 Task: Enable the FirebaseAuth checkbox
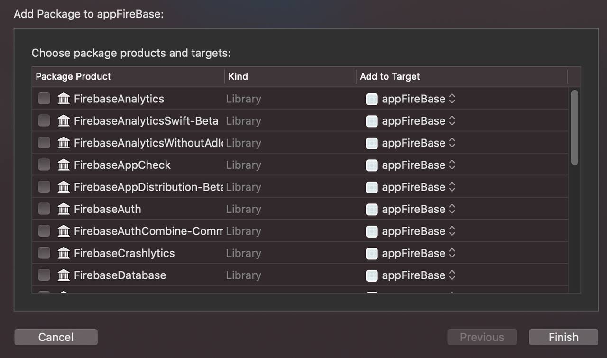click(x=44, y=209)
